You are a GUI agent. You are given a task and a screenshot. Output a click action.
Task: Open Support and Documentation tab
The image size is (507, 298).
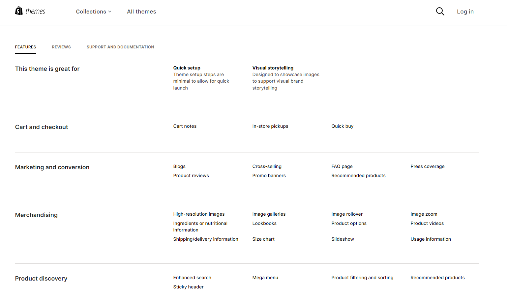120,47
